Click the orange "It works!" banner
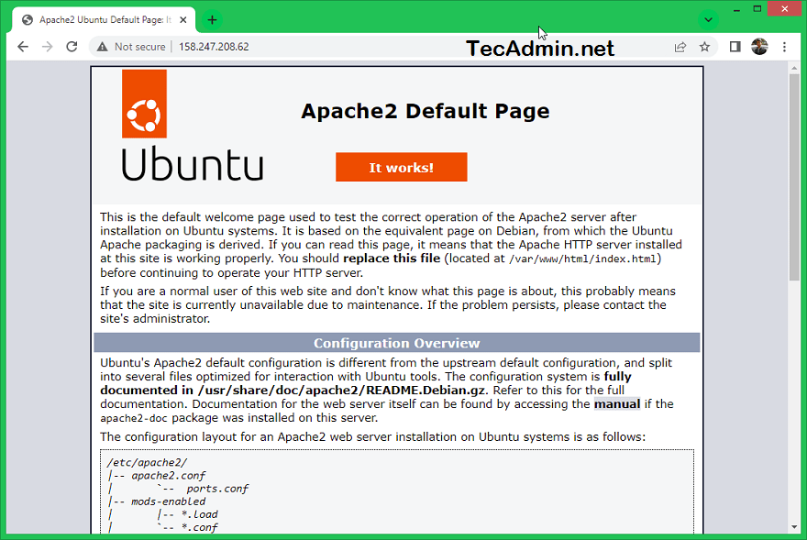This screenshot has height=540, width=807. [x=402, y=167]
